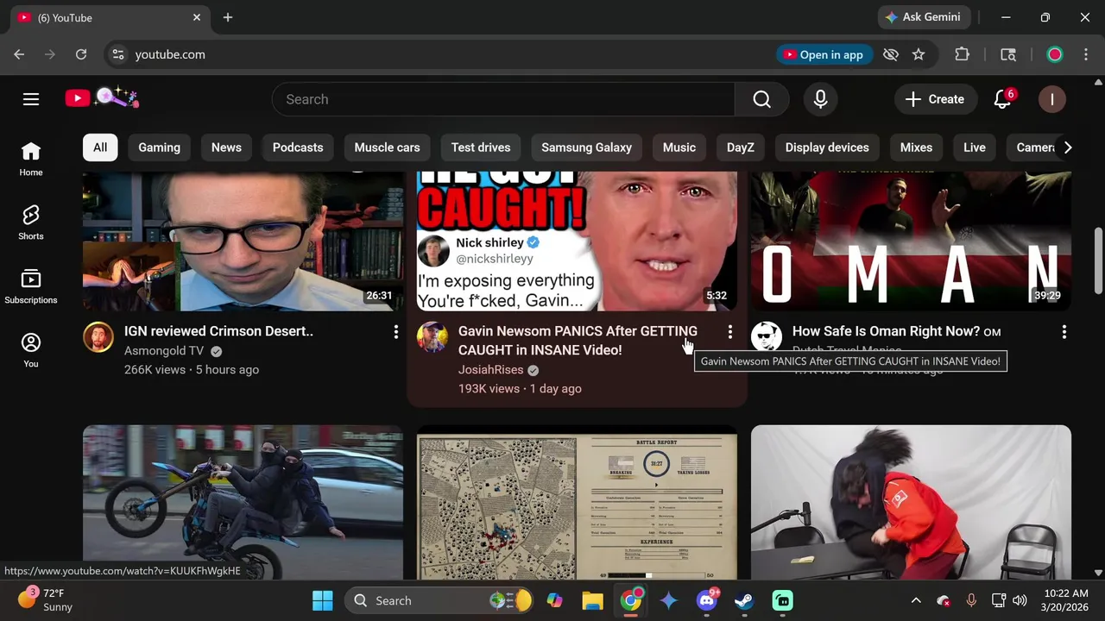Click the Ask Gemini button
1105x621 pixels.
(923, 17)
